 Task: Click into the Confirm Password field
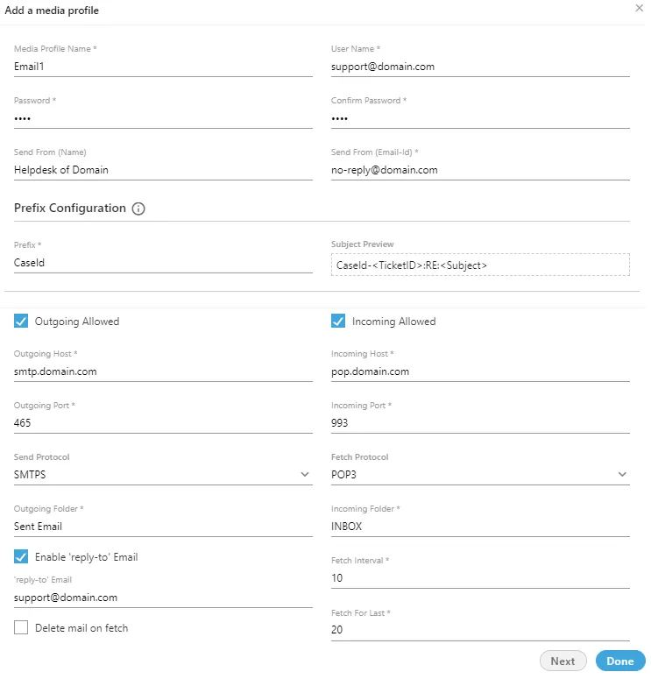pyautogui.click(x=480, y=118)
